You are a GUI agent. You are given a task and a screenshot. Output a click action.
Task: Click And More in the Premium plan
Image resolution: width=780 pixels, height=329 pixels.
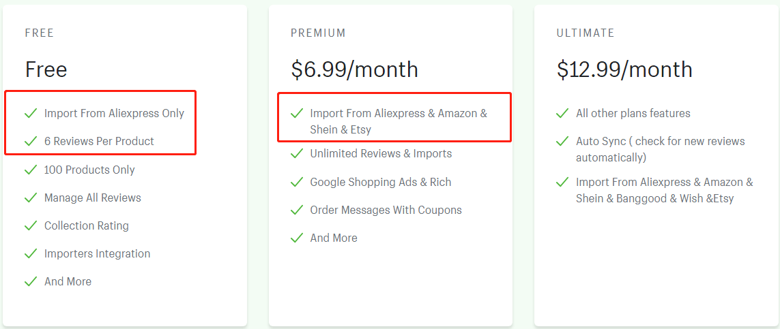point(334,238)
